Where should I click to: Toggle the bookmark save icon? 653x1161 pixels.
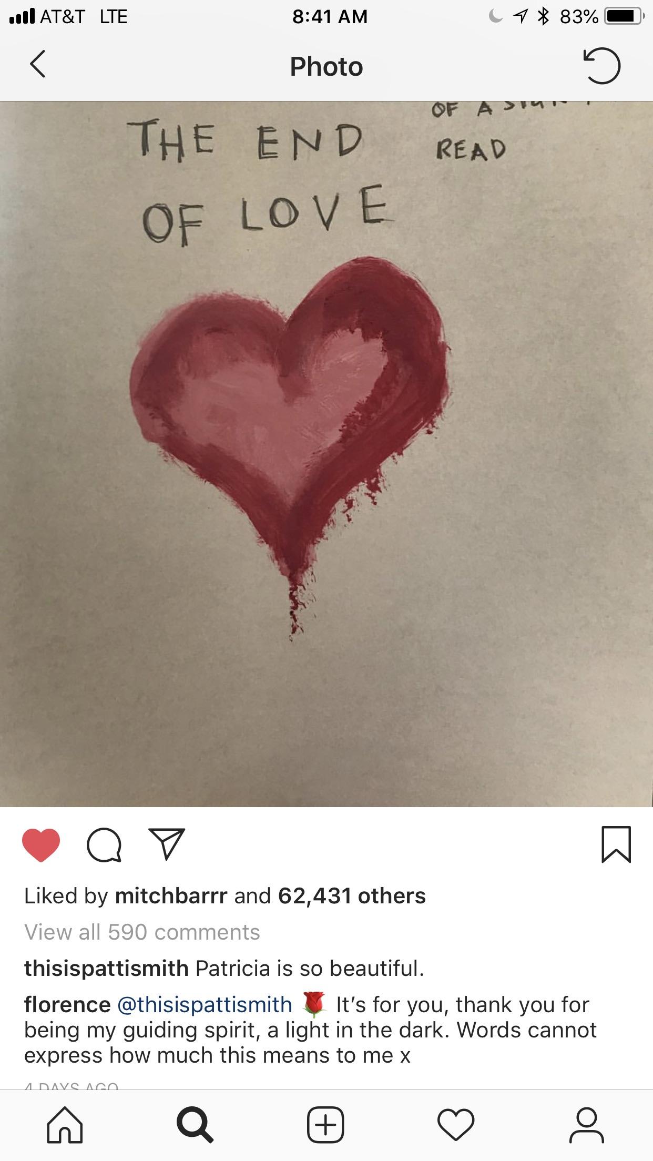(x=616, y=844)
